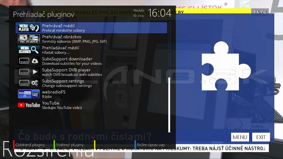Click 'watch DVB broadcast with subtitles' text
The image size is (283, 159).
pyautogui.click(x=72, y=75)
